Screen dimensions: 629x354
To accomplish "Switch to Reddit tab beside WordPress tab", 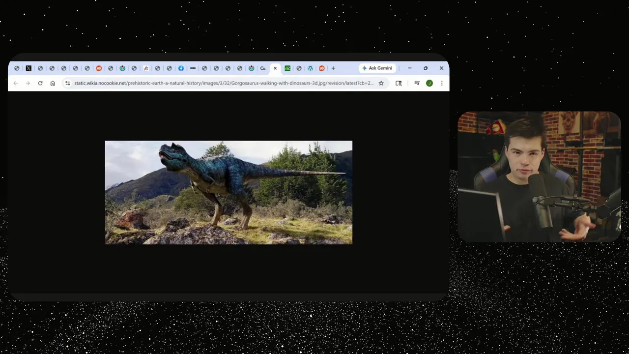I will [322, 68].
